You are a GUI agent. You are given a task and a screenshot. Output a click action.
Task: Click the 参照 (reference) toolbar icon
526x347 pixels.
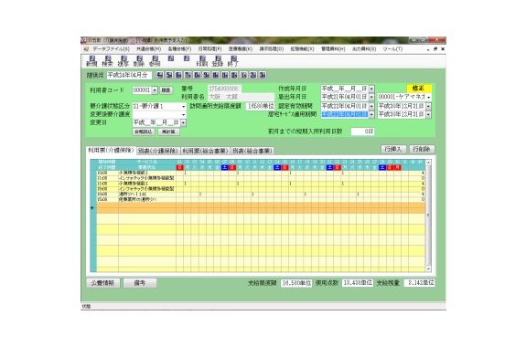coord(155,61)
